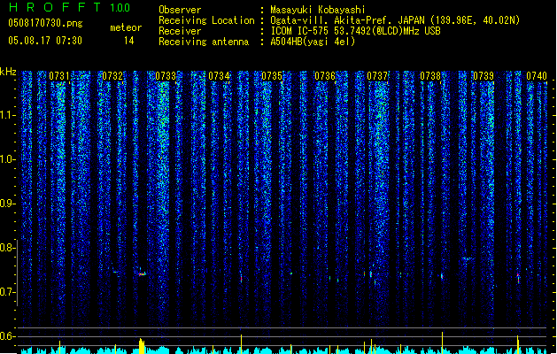Click the 1.1 kHz axis label
Viewport: 557px width, 354px height.
(8, 115)
